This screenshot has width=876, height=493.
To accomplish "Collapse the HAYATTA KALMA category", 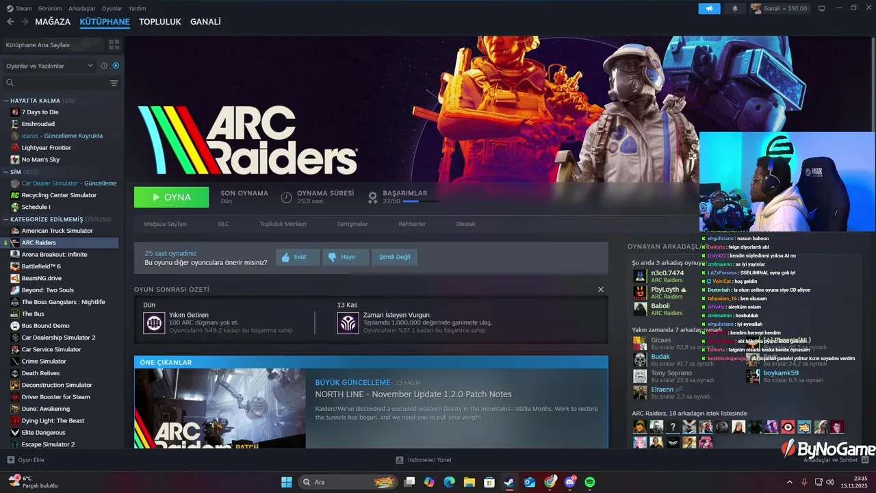I will click(7, 101).
